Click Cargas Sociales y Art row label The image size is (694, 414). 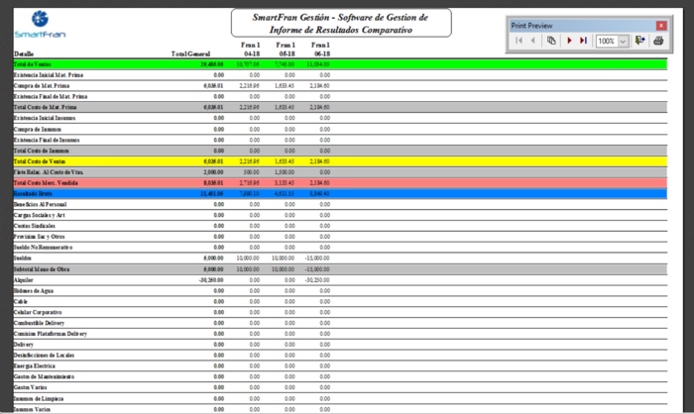(x=40, y=215)
